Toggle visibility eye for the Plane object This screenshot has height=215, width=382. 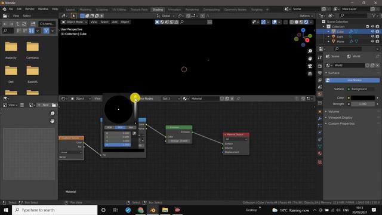click(372, 41)
